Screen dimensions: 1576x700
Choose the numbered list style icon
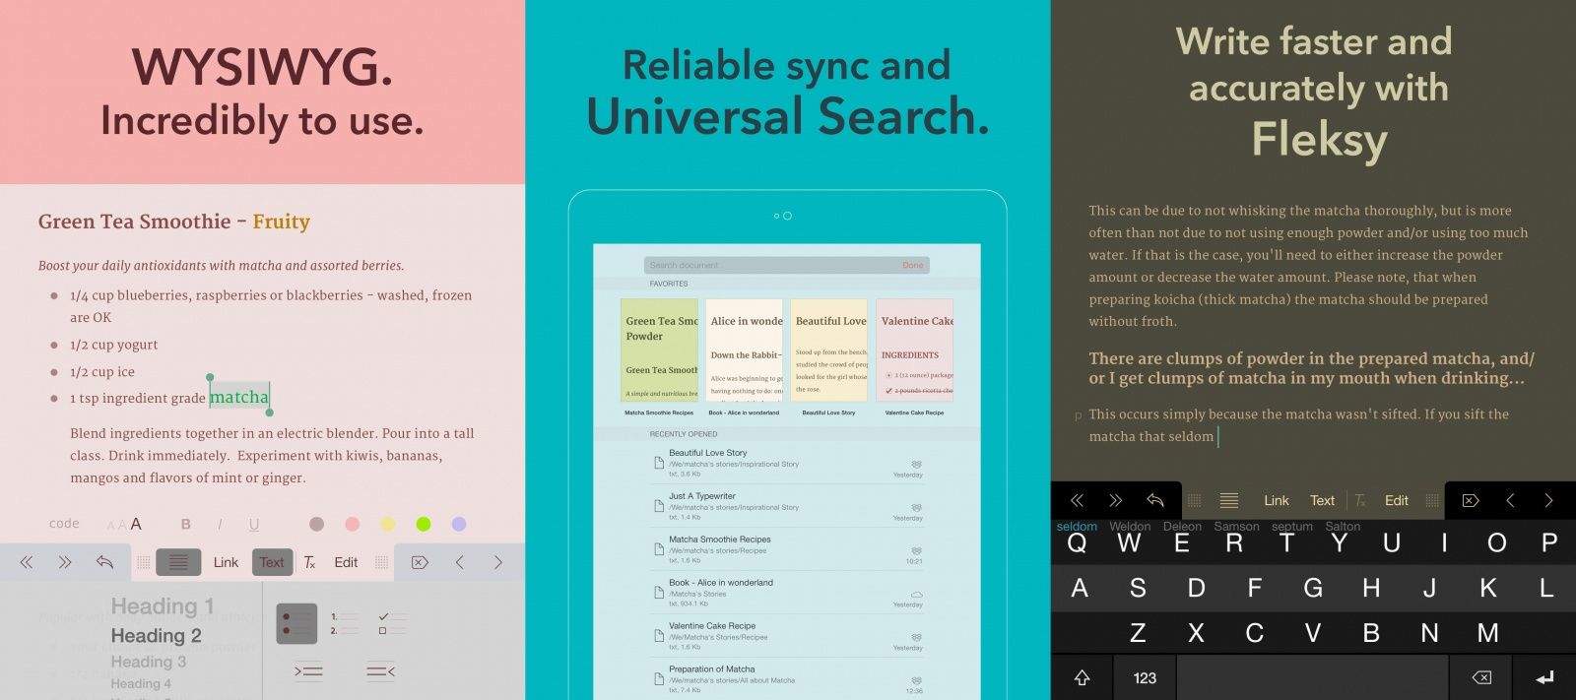coord(342,623)
